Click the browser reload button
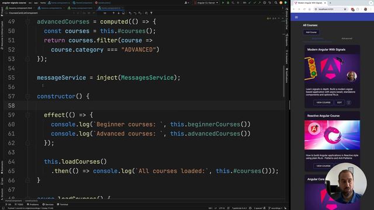 tap(304, 9)
